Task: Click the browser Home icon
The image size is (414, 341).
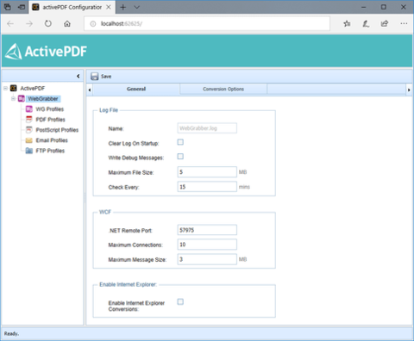Action: [x=67, y=24]
